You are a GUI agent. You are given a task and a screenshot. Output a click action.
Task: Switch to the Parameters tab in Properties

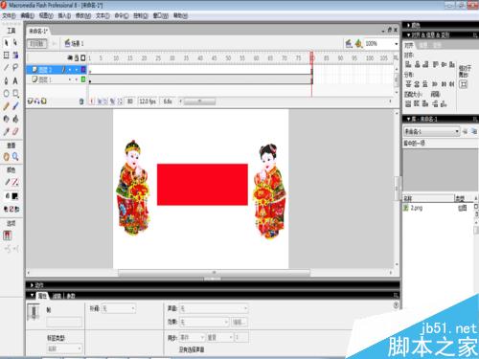click(x=71, y=296)
